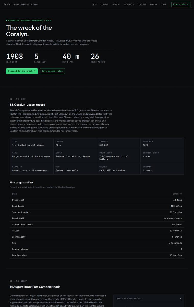Click the Visit link in the header
The height and width of the screenshot is (307, 194).
[163, 4]
